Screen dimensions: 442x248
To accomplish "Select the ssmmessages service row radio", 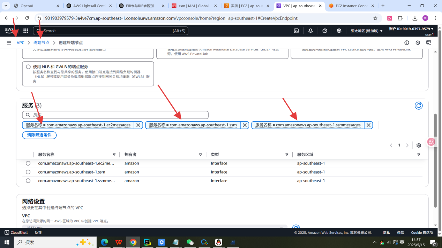I will [28, 181].
